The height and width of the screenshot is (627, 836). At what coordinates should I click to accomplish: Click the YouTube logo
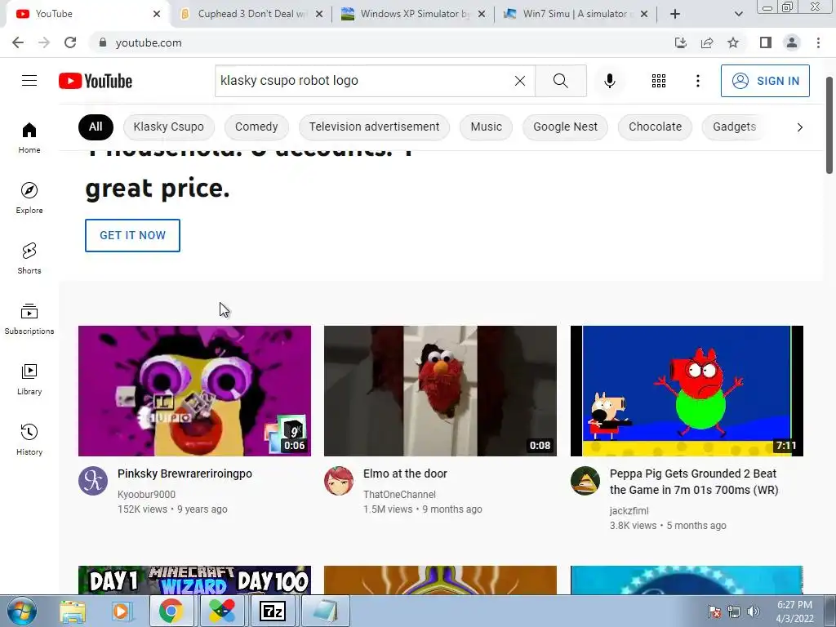(x=96, y=81)
